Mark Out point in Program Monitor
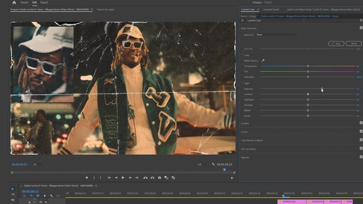 [100, 177]
